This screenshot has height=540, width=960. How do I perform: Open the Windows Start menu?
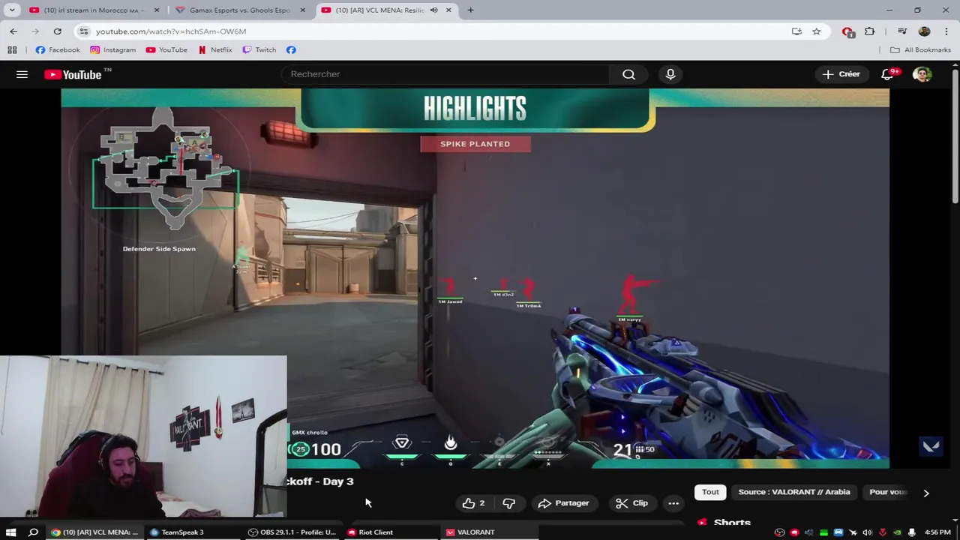pyautogui.click(x=10, y=532)
